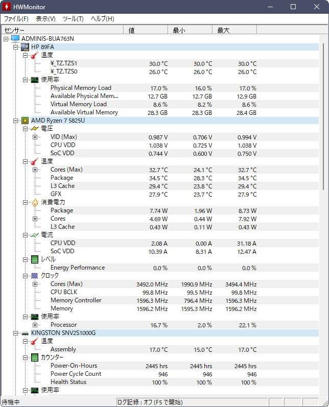Click the thermometer icon under AMD Ryzen

[x=35, y=161]
